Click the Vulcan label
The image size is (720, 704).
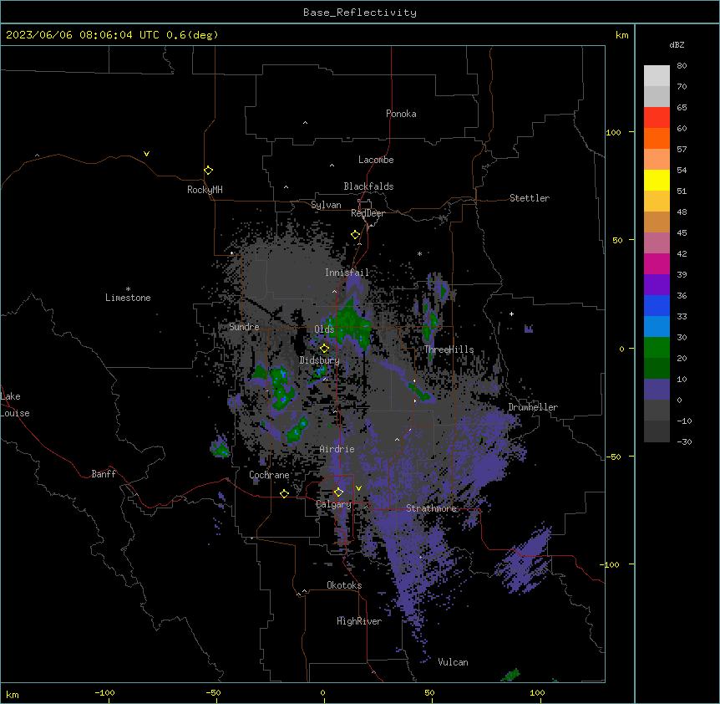[454, 662]
